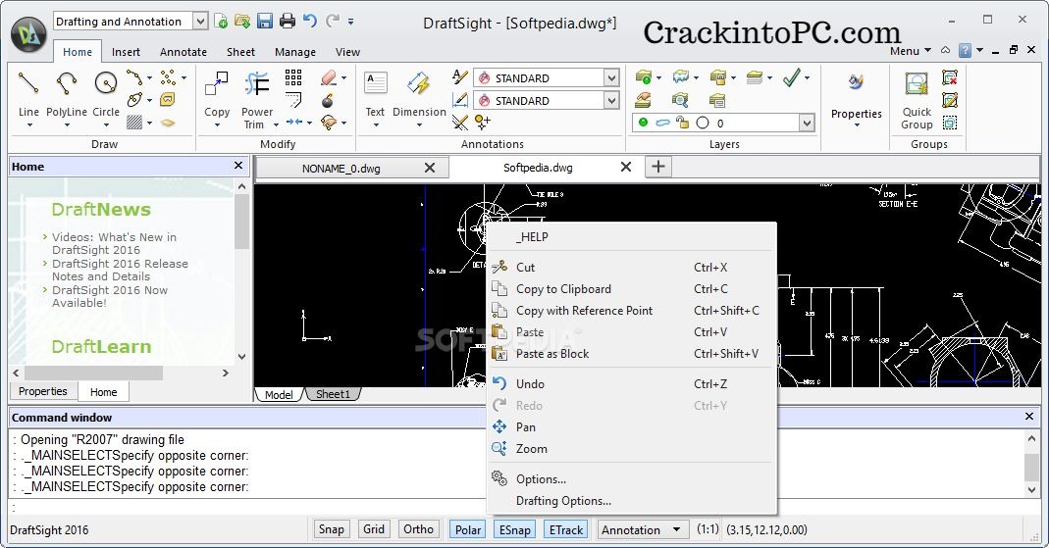1049x548 pixels.
Task: Click the Quick Group icon
Action: [x=917, y=85]
